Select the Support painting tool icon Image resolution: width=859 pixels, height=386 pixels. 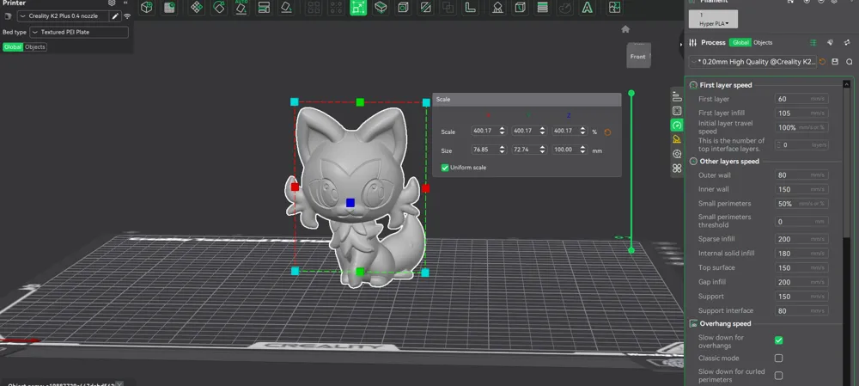point(497,8)
